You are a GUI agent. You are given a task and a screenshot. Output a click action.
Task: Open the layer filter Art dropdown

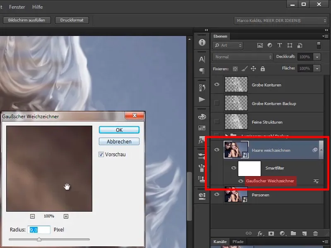click(228, 45)
